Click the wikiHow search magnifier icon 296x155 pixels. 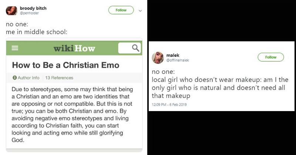[x=135, y=48]
